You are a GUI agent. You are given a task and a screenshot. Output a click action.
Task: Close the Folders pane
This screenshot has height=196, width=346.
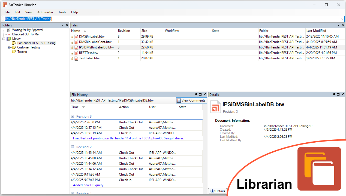pyautogui.click(x=67, y=25)
